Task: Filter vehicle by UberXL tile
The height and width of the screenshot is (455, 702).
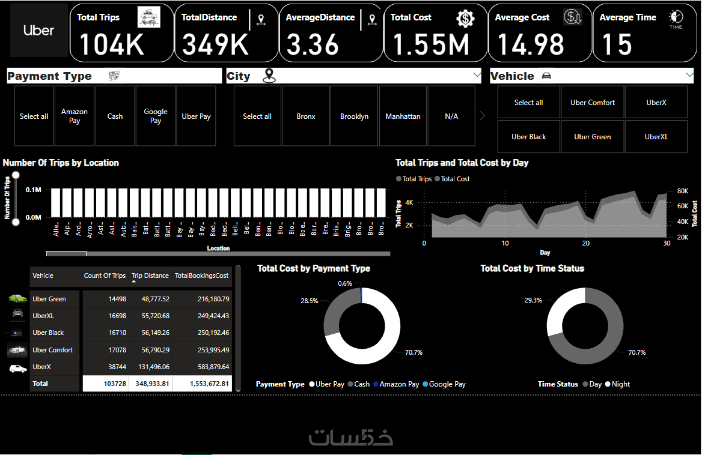Action: pos(656,137)
